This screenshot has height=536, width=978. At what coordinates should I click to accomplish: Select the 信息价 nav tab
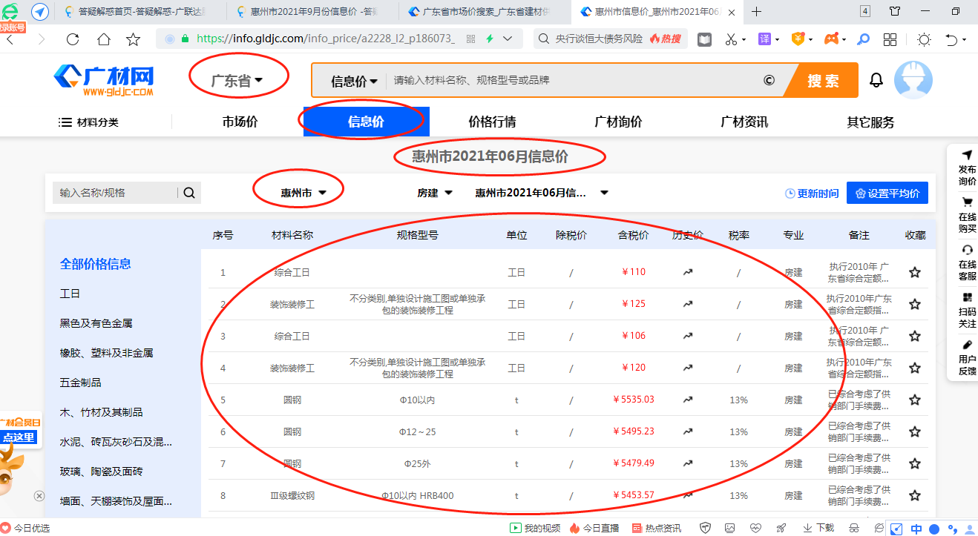[366, 122]
